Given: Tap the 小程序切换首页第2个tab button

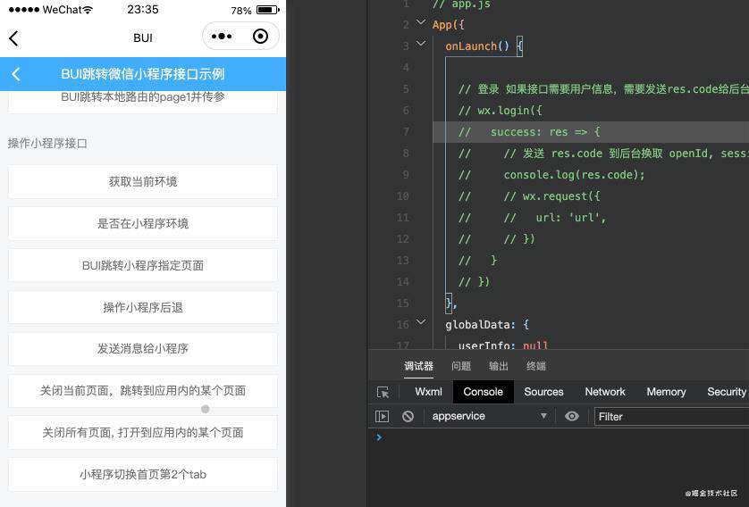Looking at the screenshot, I should (x=143, y=475).
